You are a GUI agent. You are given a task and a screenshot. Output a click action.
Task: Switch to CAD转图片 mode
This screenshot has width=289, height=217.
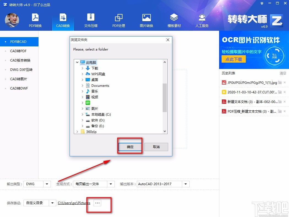18,79
